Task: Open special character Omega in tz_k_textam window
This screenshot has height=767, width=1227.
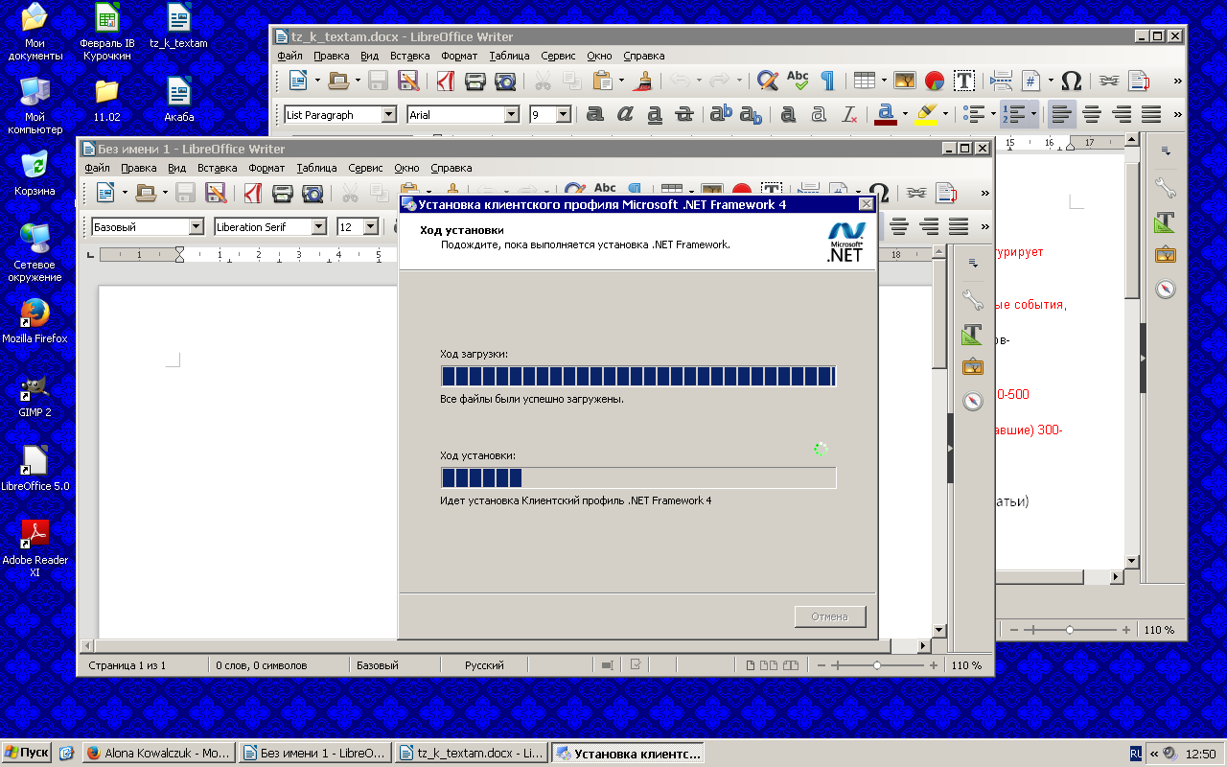Action: [1072, 81]
